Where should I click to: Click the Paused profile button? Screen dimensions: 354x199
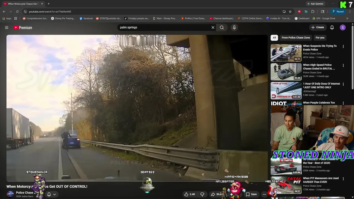tap(338, 12)
